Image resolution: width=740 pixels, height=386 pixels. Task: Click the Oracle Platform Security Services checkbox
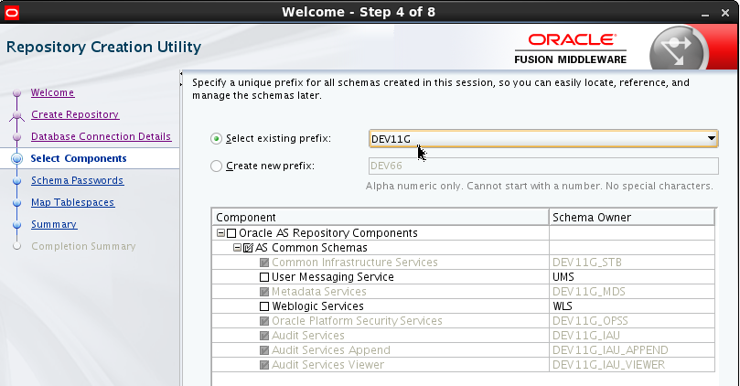264,321
